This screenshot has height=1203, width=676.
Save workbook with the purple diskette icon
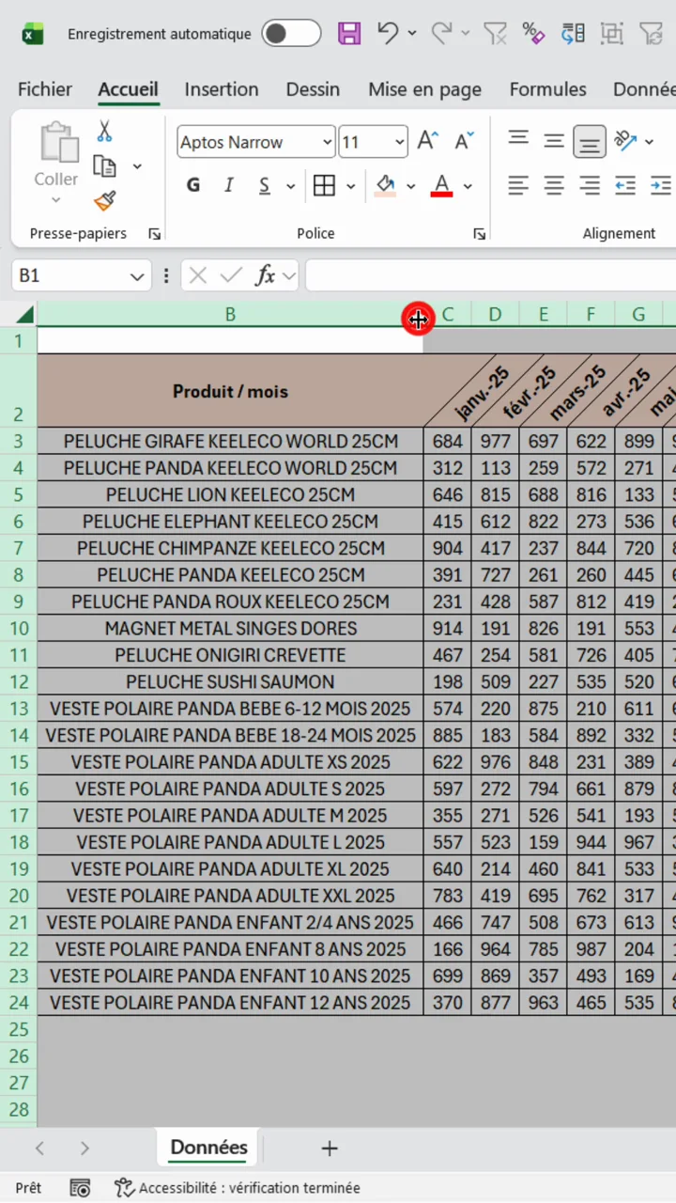[349, 34]
